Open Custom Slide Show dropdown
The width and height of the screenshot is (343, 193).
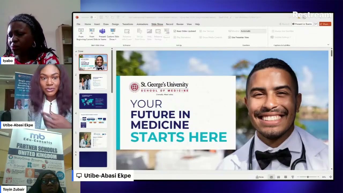[x=113, y=34]
